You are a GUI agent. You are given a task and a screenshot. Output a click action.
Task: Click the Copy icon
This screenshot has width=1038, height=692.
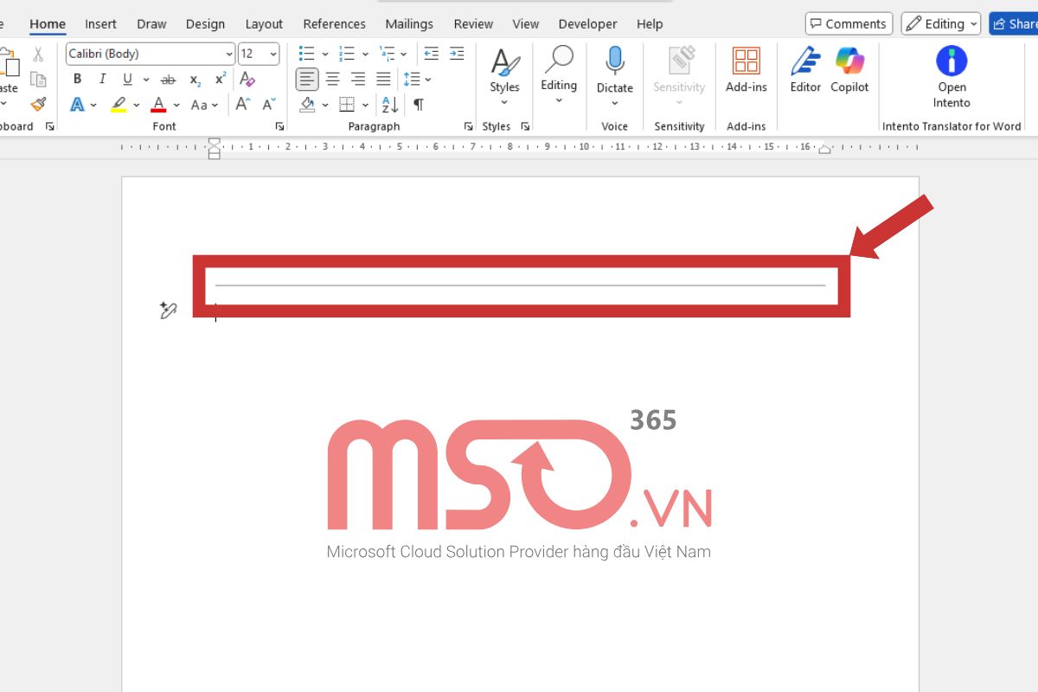(x=38, y=80)
